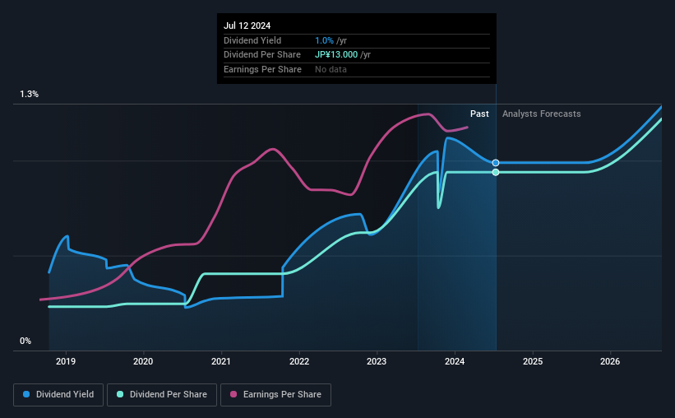
Task: Click the Jul 12 2024 tooltip date
Action: [247, 26]
